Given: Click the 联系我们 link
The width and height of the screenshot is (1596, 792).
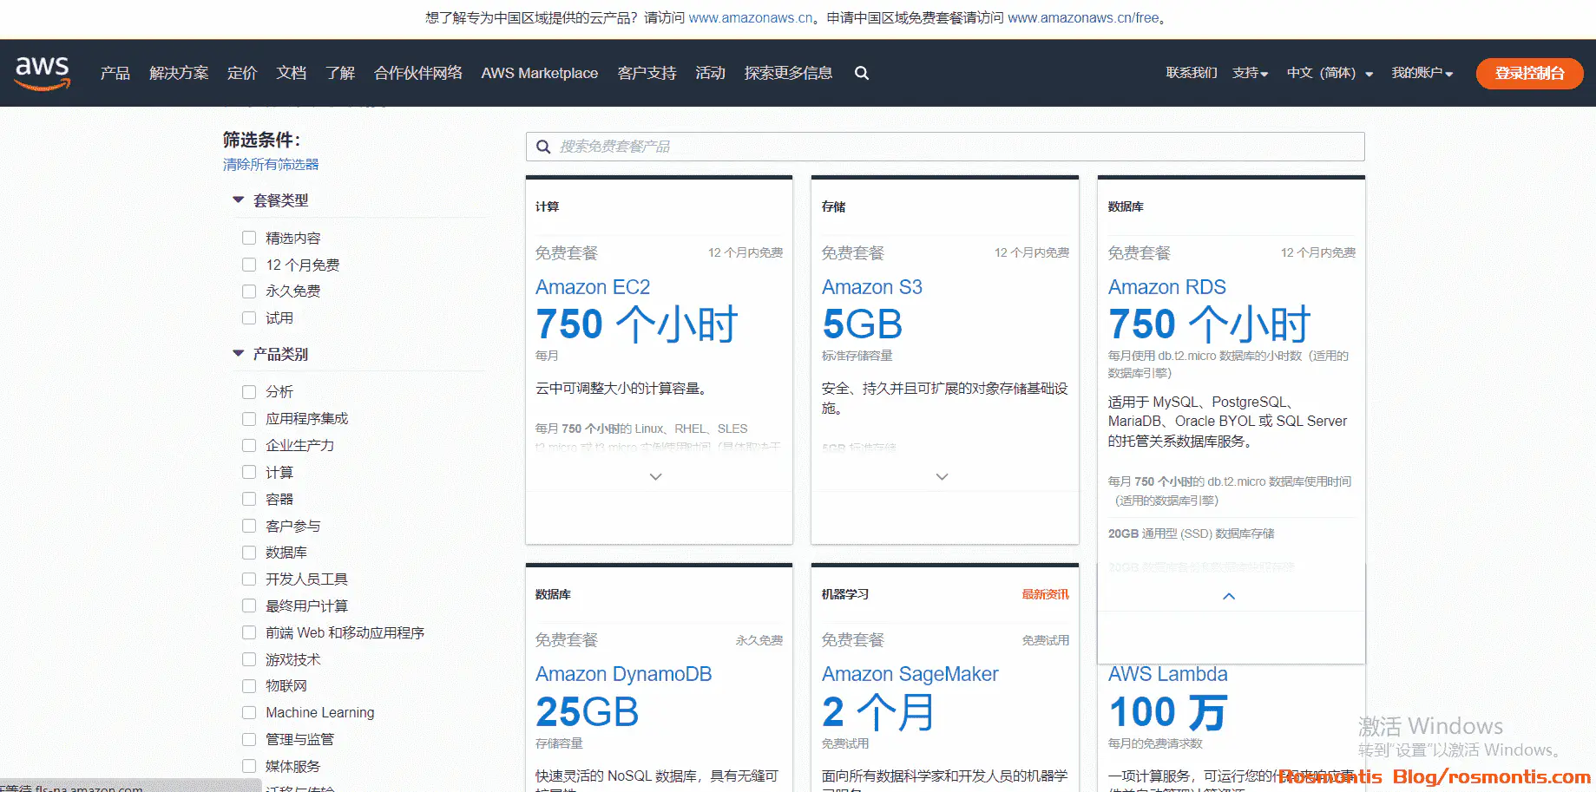Looking at the screenshot, I should pos(1192,73).
